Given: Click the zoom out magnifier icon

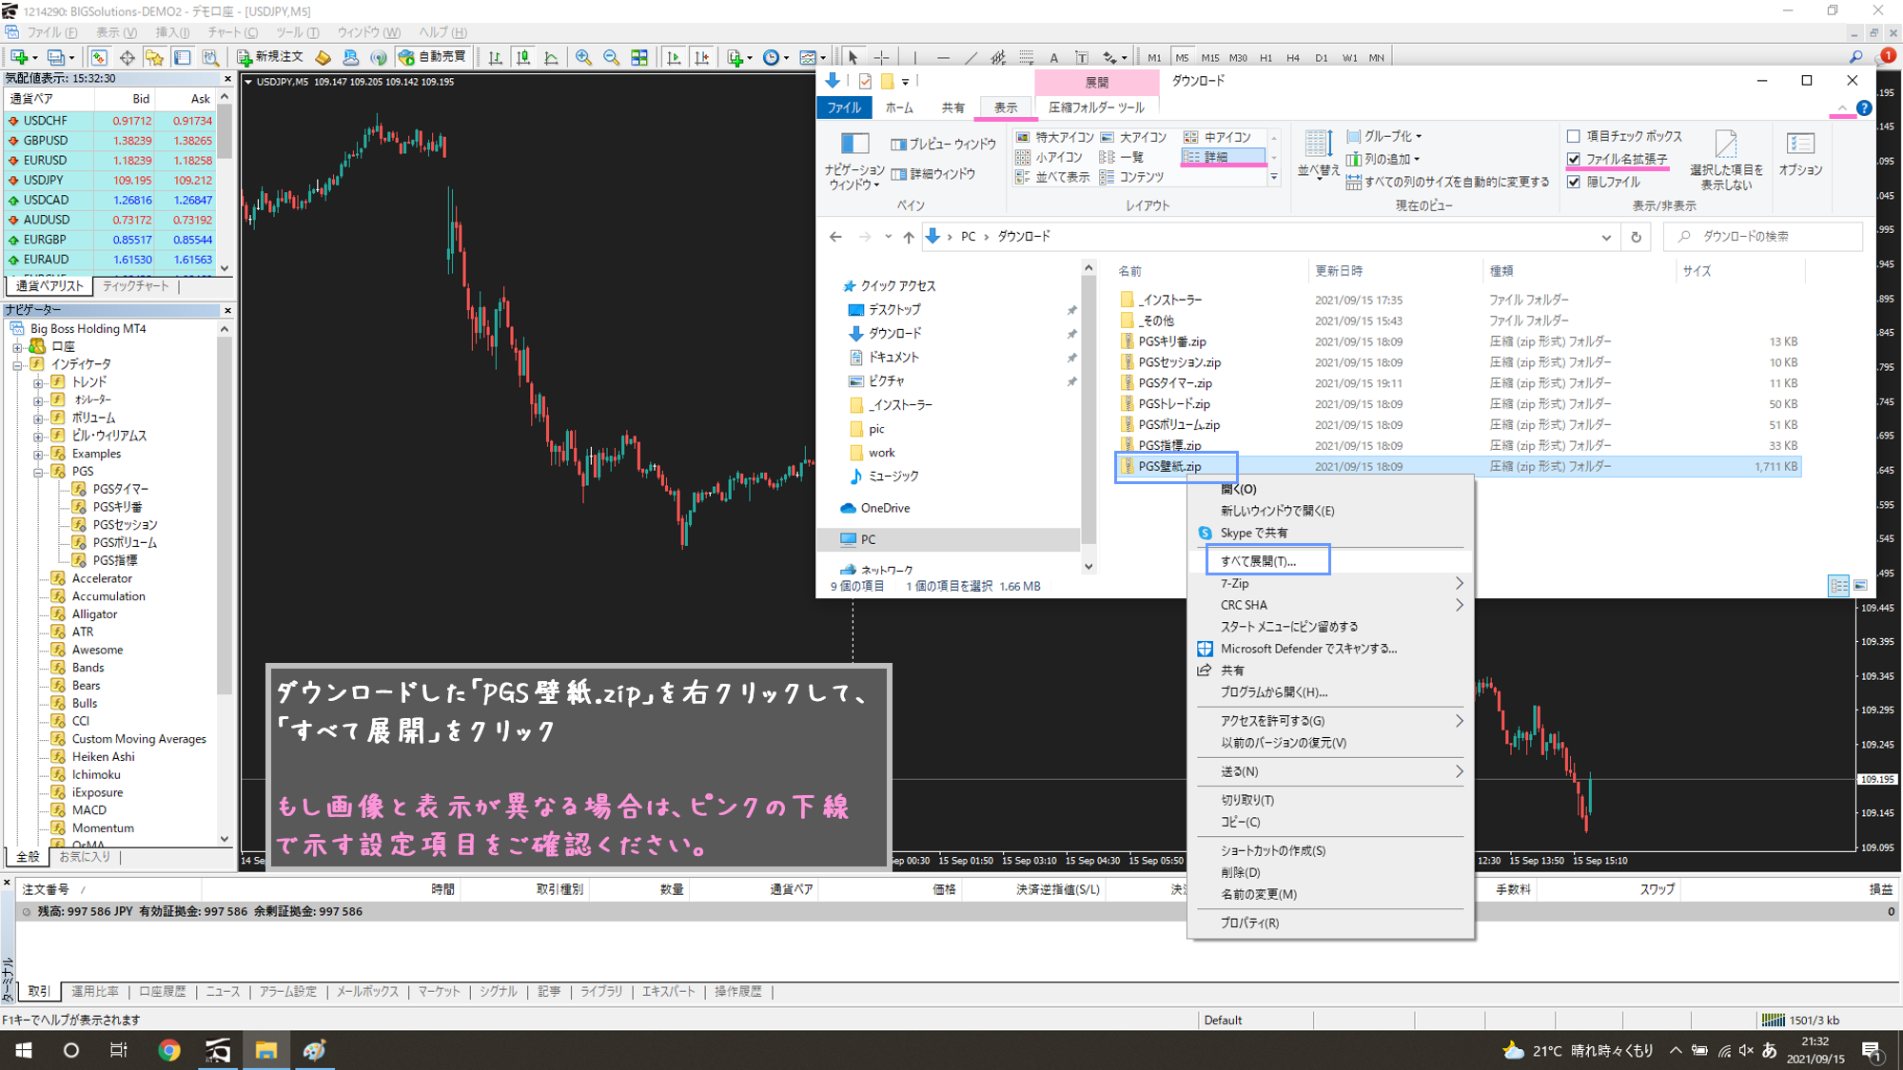Looking at the screenshot, I should 611,58.
